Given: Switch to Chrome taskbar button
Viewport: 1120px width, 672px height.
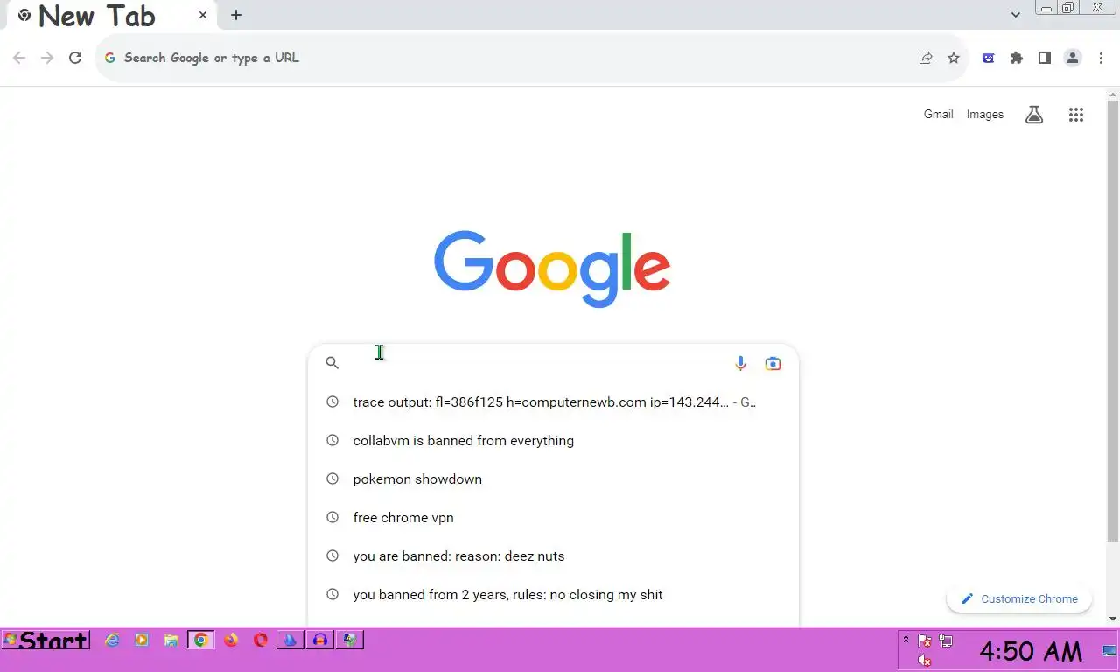Looking at the screenshot, I should pos(201,640).
